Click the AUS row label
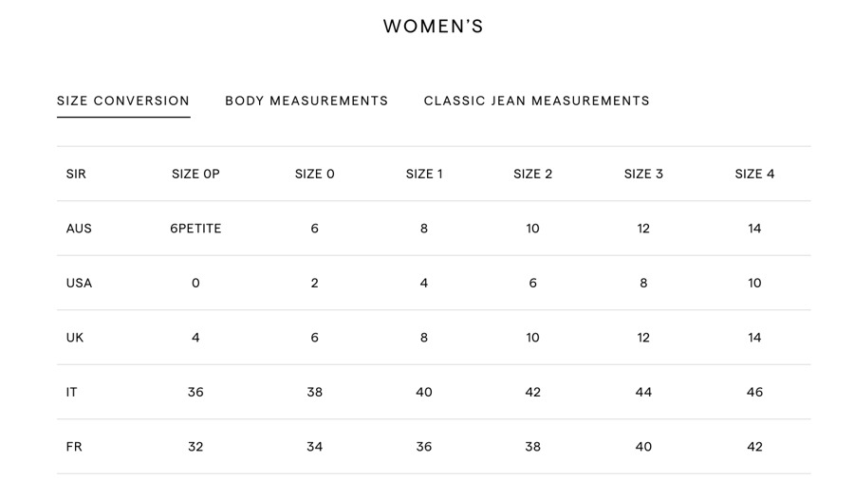Screen dimensions: 854x498 (x=79, y=229)
